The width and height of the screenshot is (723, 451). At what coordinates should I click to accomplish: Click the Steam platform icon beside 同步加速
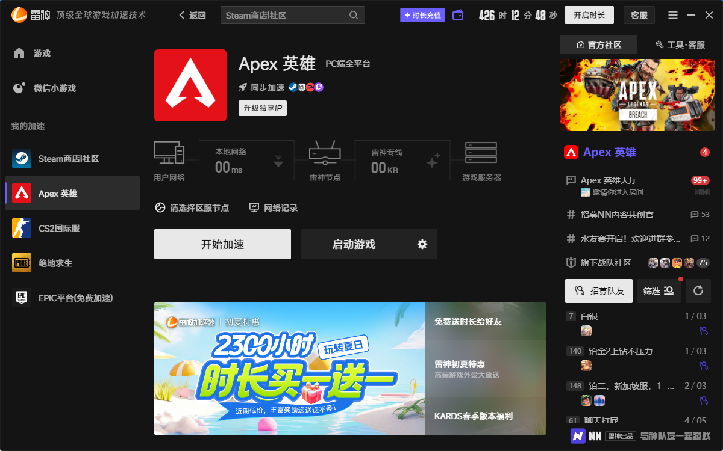[292, 87]
